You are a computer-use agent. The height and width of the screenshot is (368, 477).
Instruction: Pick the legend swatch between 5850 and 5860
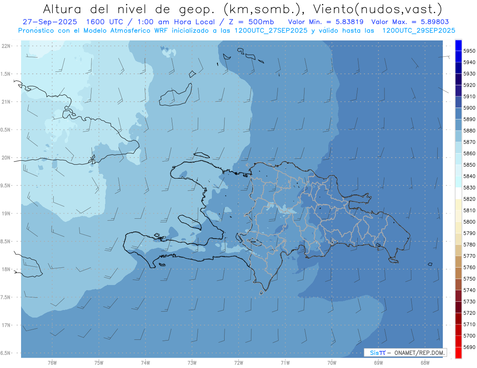458,159
